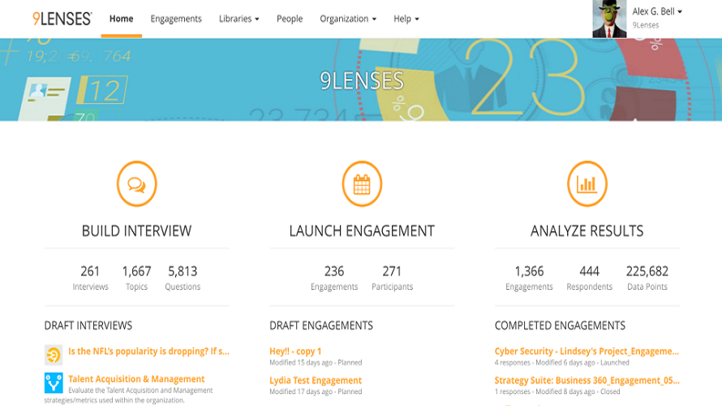Click Alex G. Bell profile avatar
Viewport: 722px width, 406px height.
(x=609, y=19)
